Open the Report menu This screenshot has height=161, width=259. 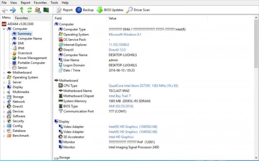click(x=26, y=3)
